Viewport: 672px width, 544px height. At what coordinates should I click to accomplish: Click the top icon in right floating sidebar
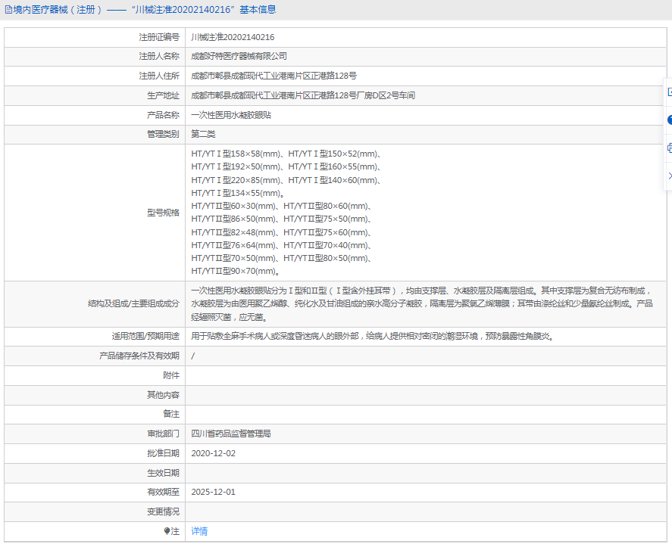669,92
